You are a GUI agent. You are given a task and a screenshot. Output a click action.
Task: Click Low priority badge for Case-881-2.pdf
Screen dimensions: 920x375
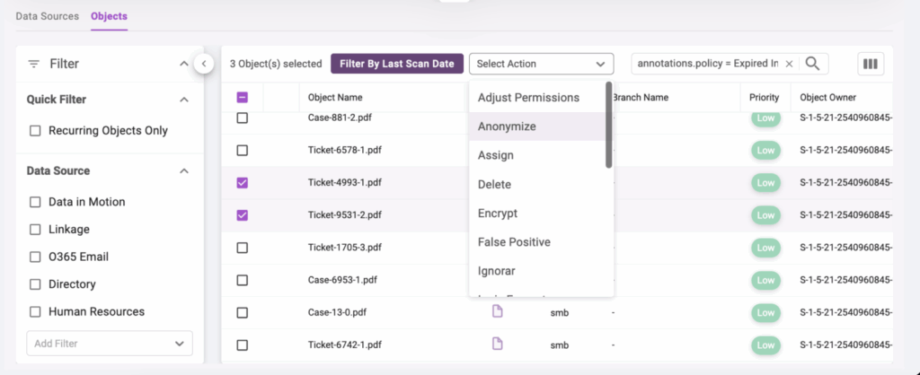tap(765, 118)
